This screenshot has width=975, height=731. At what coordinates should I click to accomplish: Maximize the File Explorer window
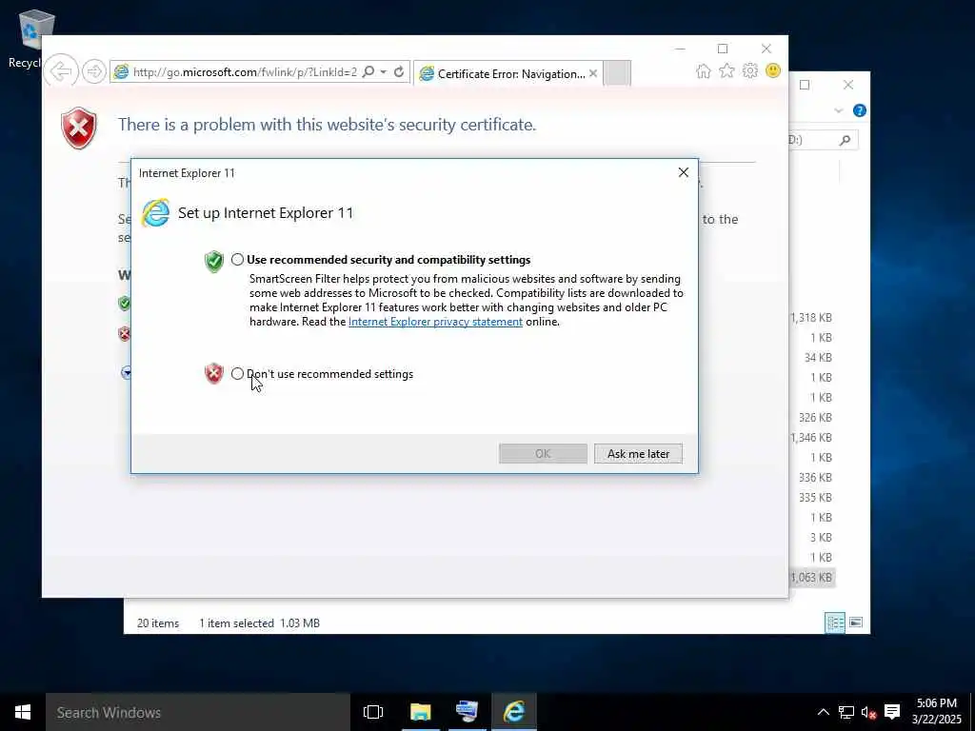[805, 85]
